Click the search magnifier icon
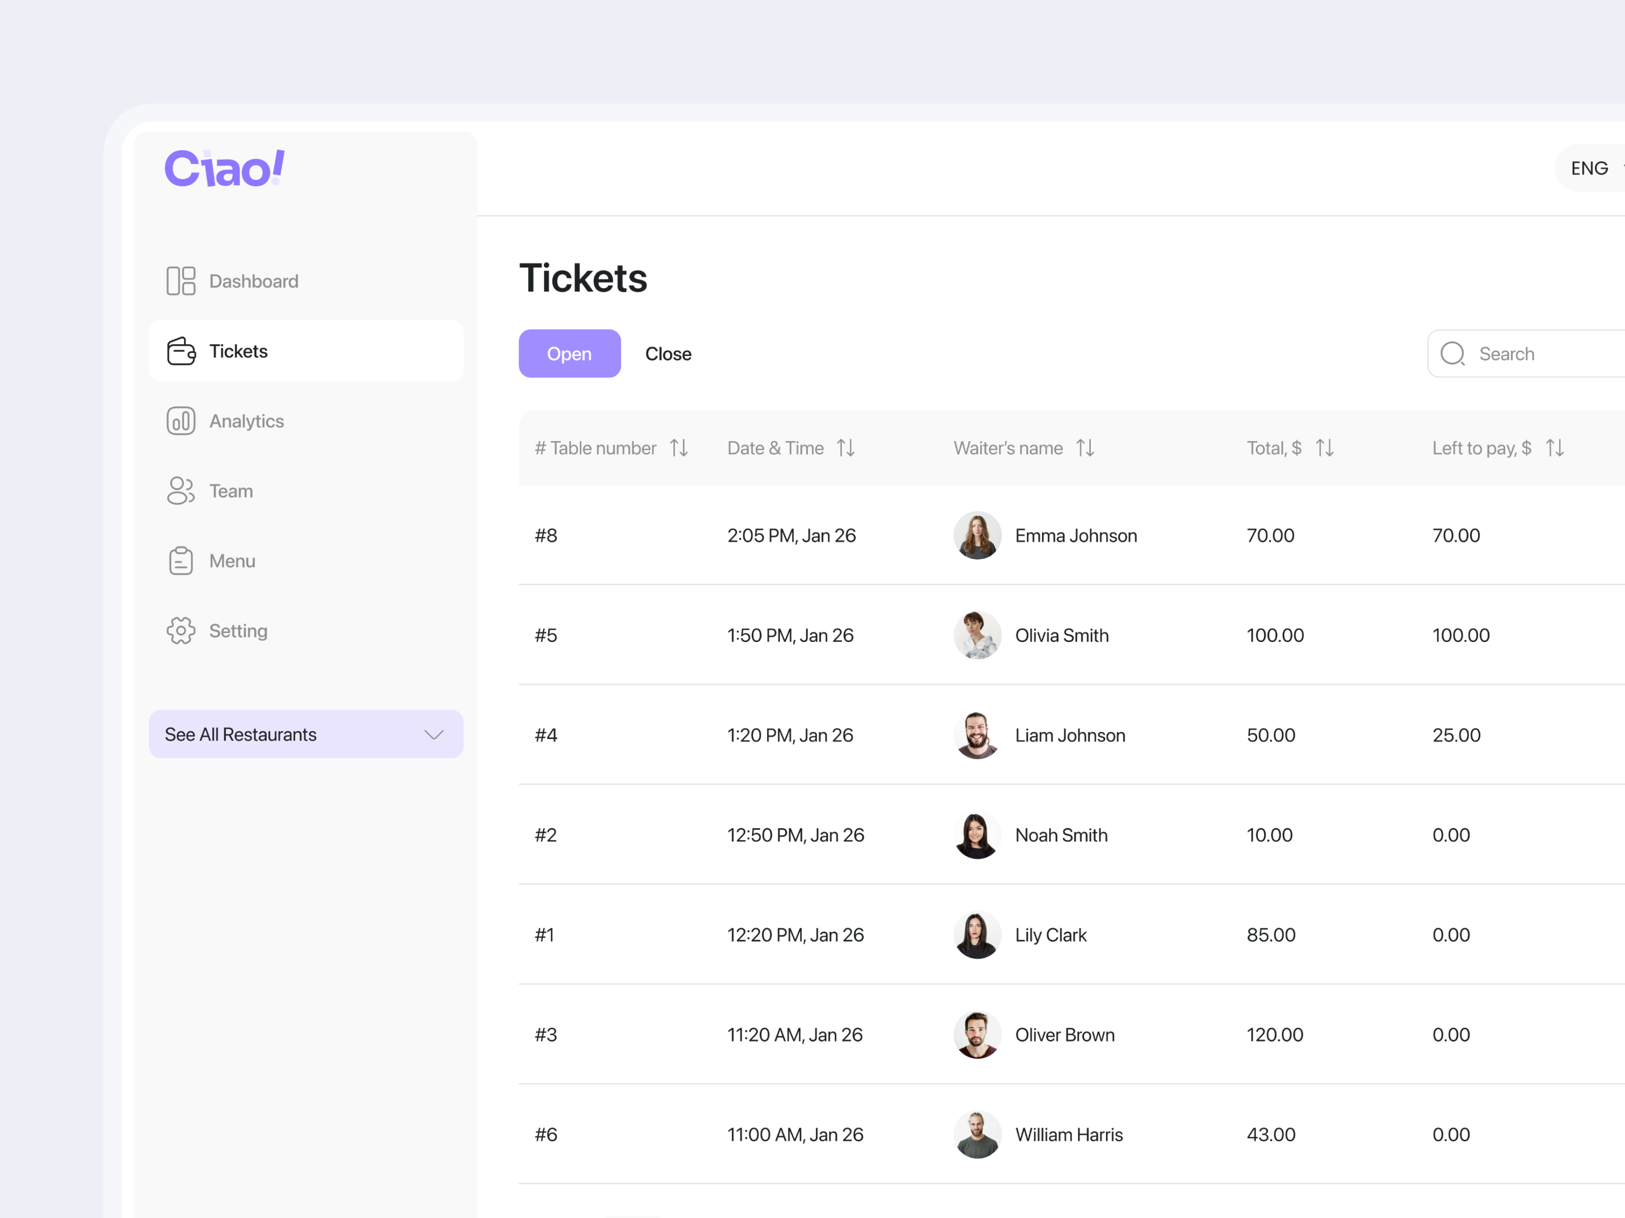The image size is (1625, 1218). tap(1452, 353)
